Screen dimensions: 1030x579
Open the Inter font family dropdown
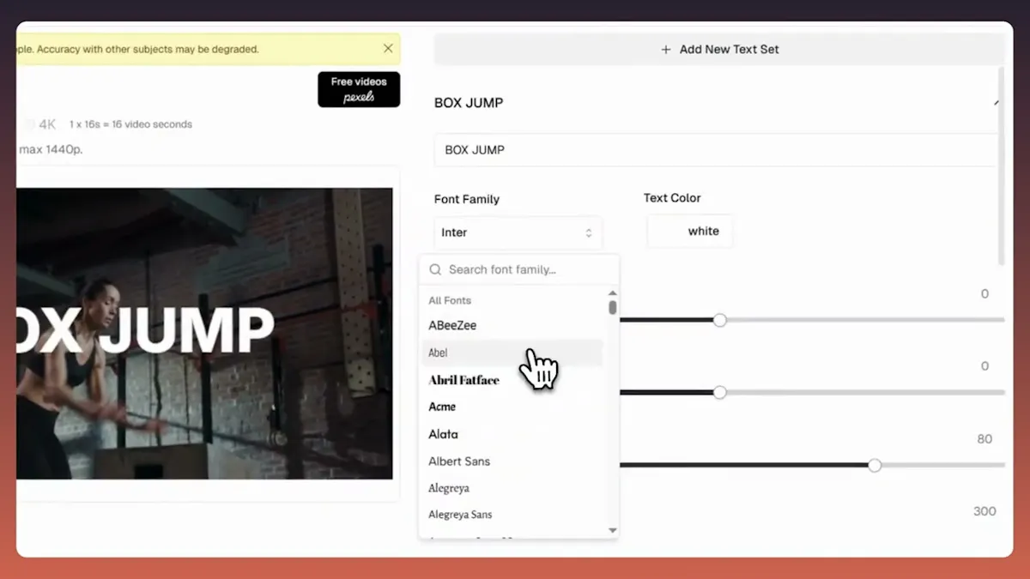pos(518,232)
